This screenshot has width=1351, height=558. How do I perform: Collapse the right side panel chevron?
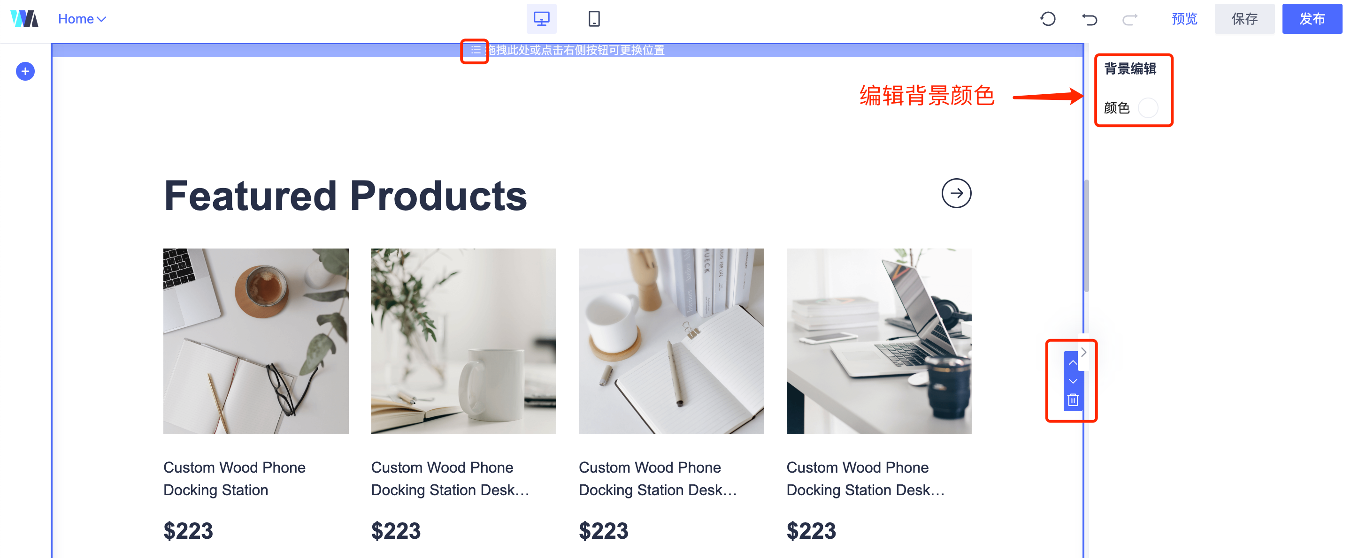pyautogui.click(x=1083, y=352)
